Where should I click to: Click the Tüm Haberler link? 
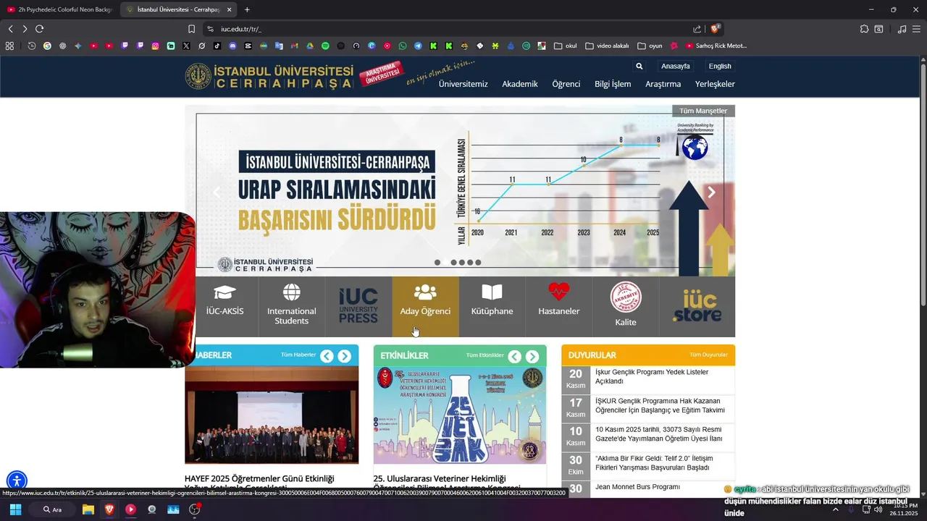click(x=298, y=355)
